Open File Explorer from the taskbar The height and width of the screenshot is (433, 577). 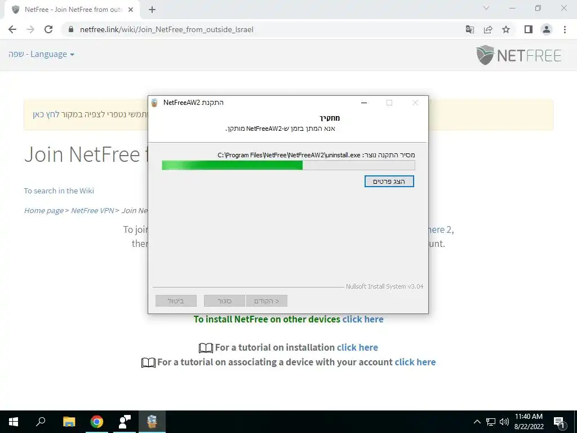pyautogui.click(x=69, y=422)
